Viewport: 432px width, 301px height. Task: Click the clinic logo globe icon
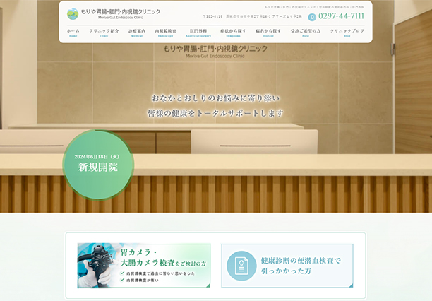click(73, 13)
